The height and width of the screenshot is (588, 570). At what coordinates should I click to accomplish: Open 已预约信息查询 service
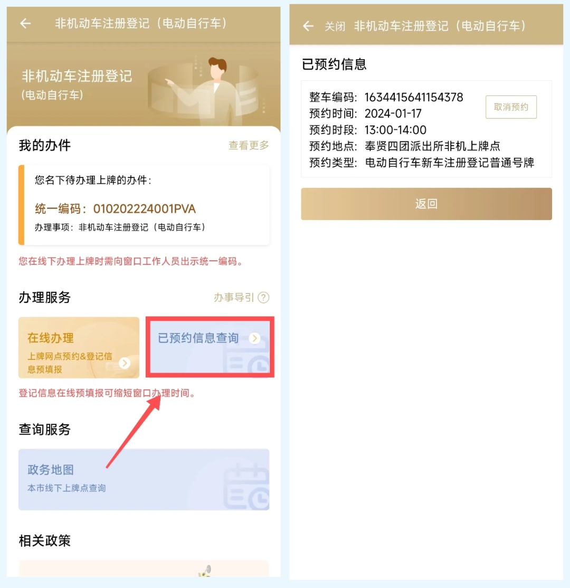coord(210,347)
